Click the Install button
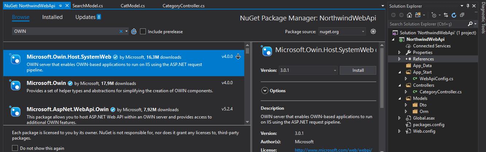This screenshot has height=152, width=486. pyautogui.click(x=358, y=70)
